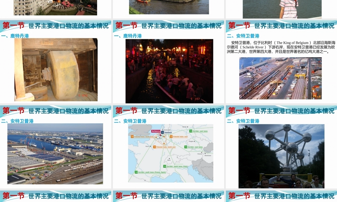This screenshot has width=337, height=202.
Task: Click the red timestamp on the millstone photo
Action: 83,96
